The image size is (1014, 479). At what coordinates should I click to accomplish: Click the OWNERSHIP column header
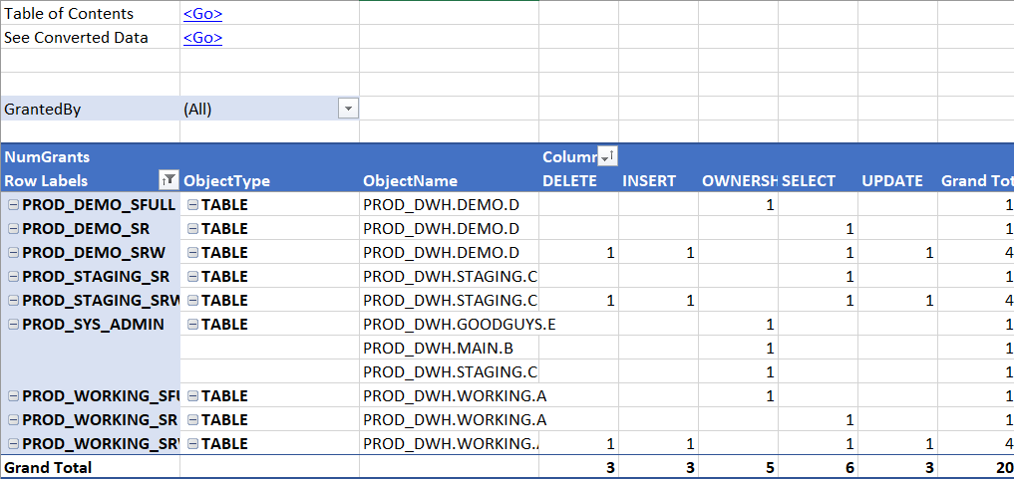click(x=738, y=181)
